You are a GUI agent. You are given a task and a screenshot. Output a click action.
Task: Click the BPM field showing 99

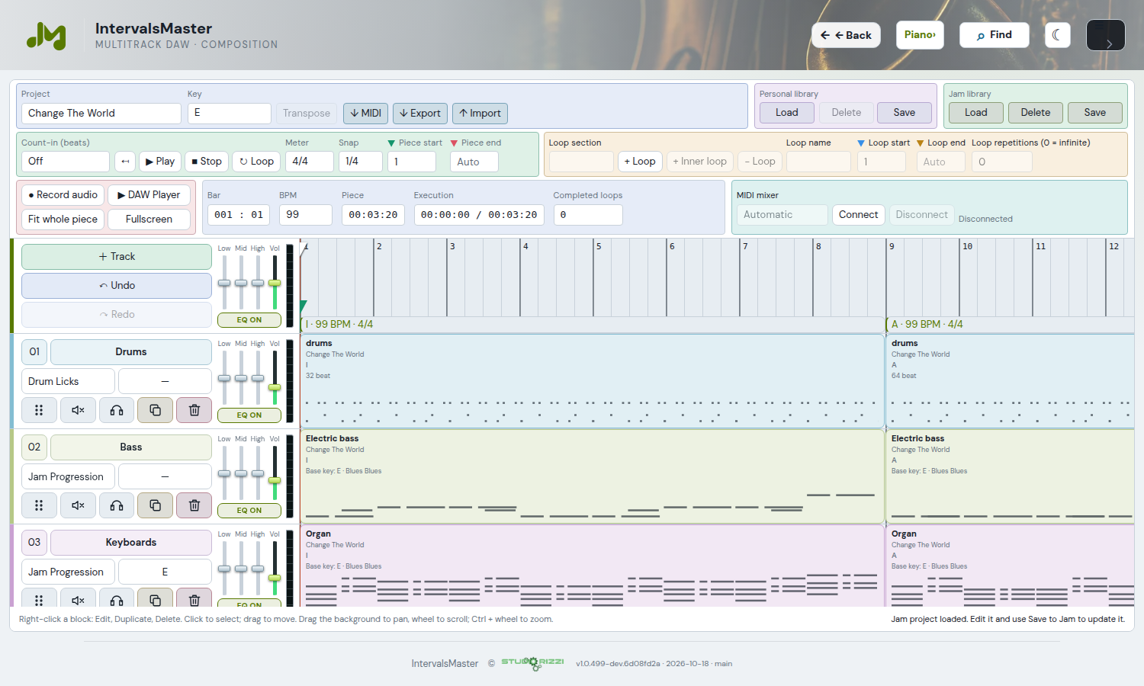(x=305, y=215)
